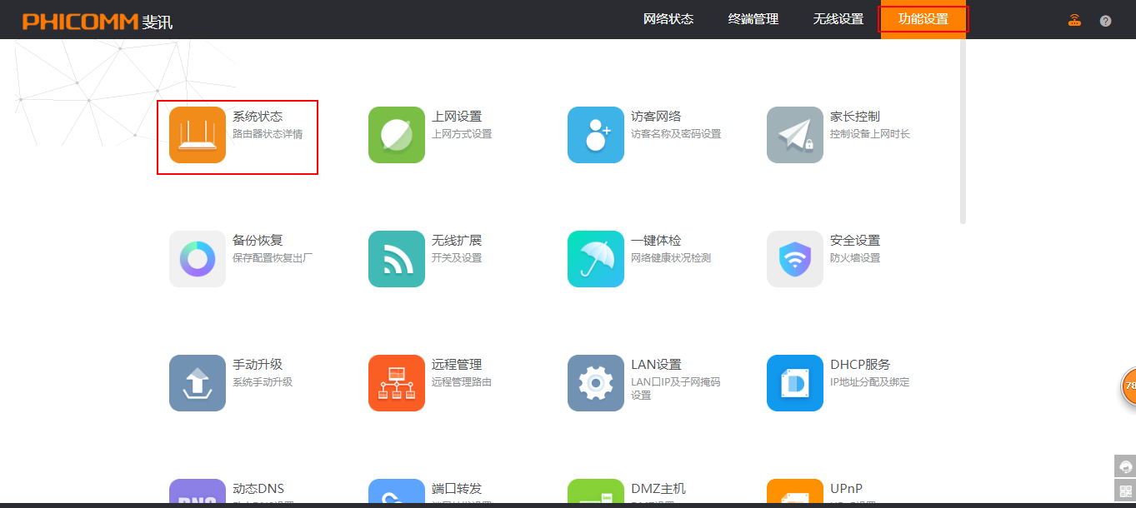Click the PHICOMM 斐讯 logo
This screenshot has width=1136, height=508.
(x=98, y=21)
